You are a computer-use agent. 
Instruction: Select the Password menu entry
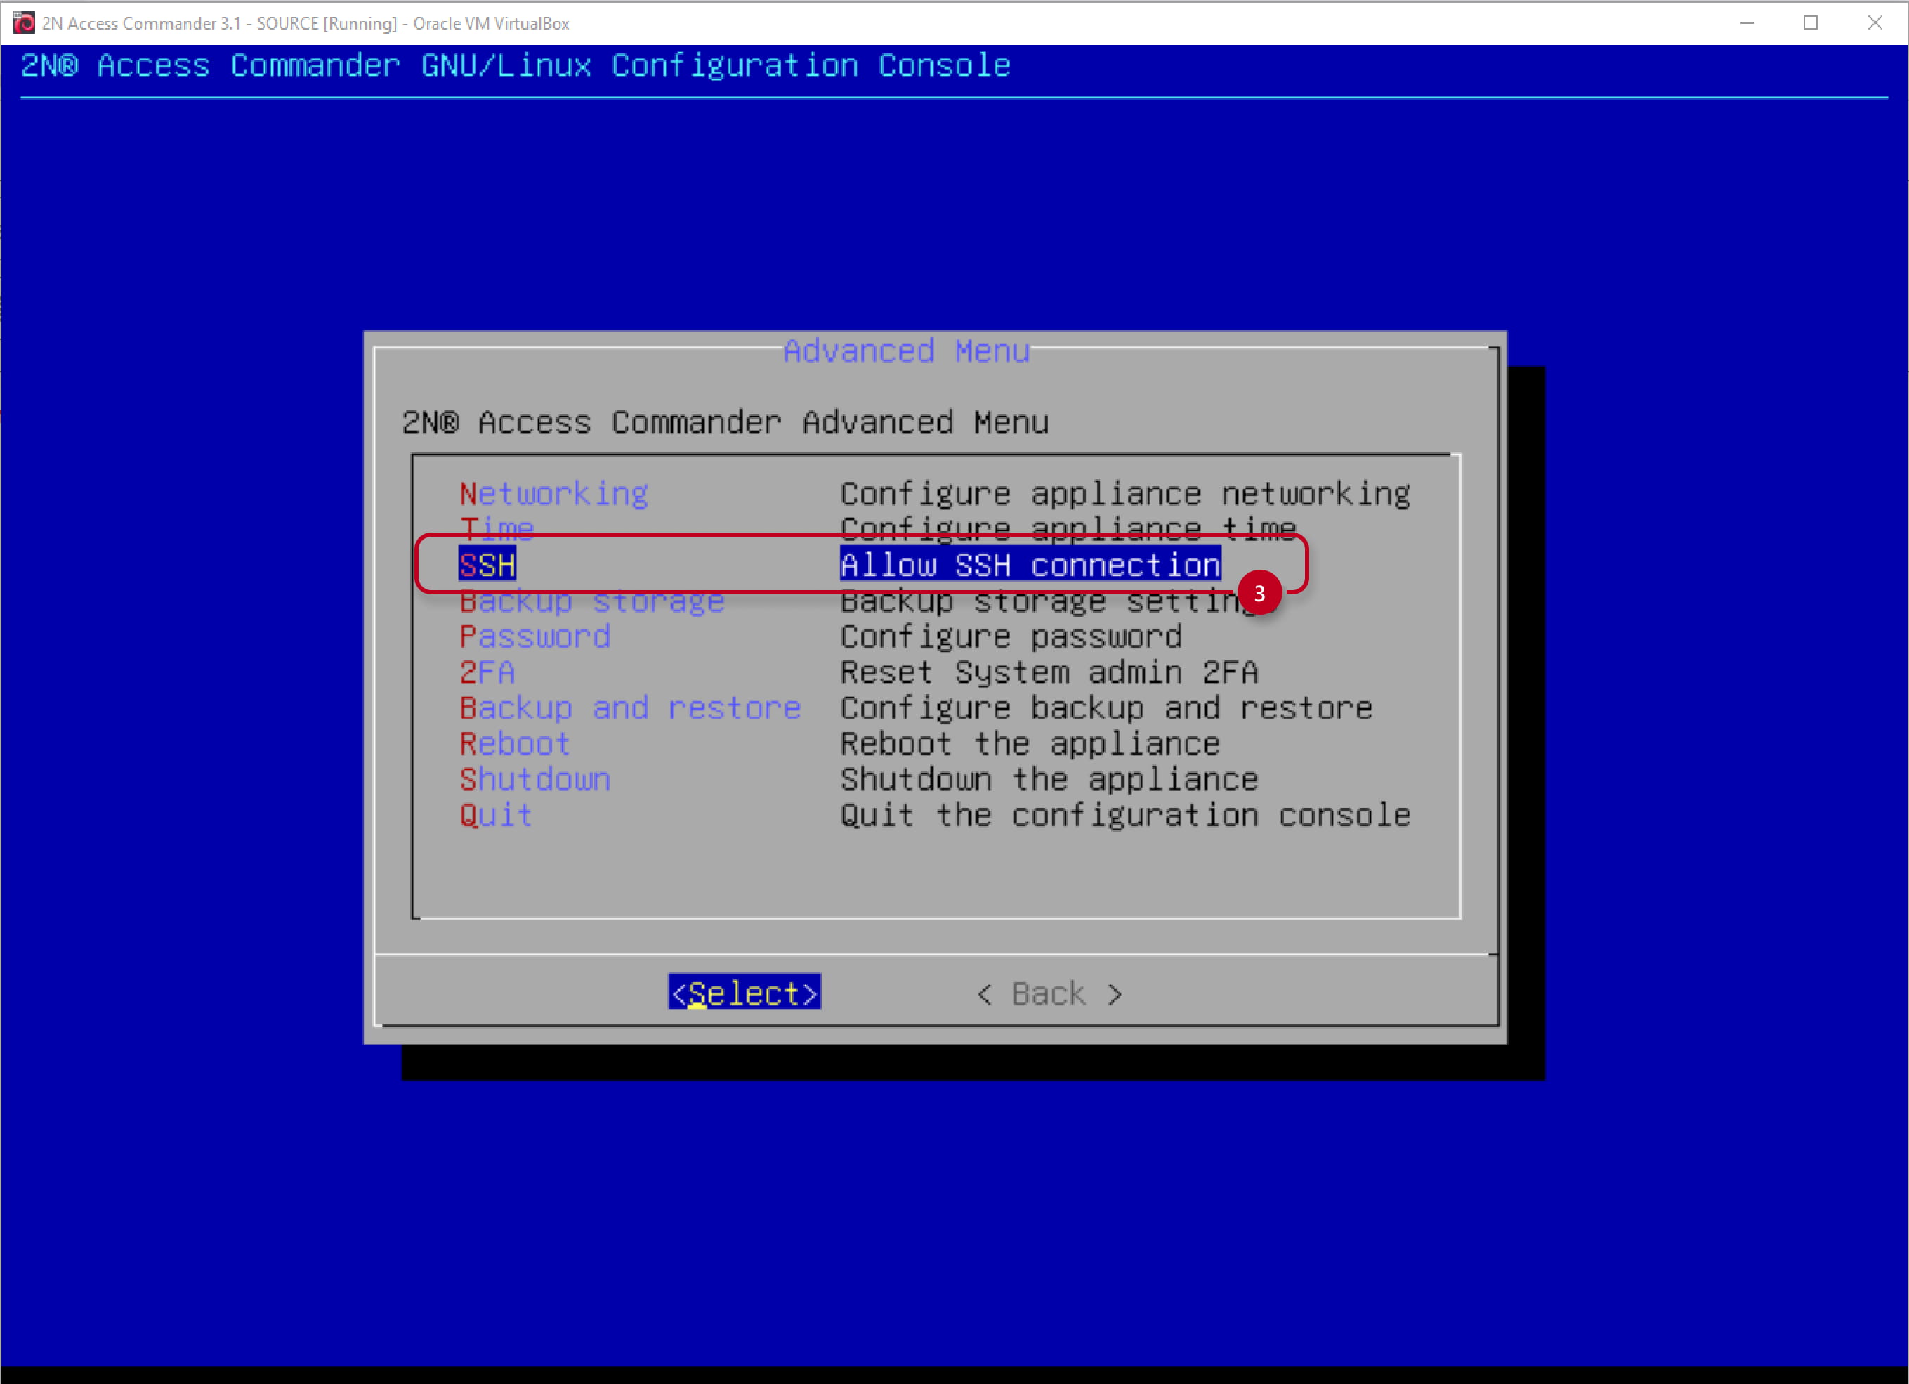coord(534,636)
